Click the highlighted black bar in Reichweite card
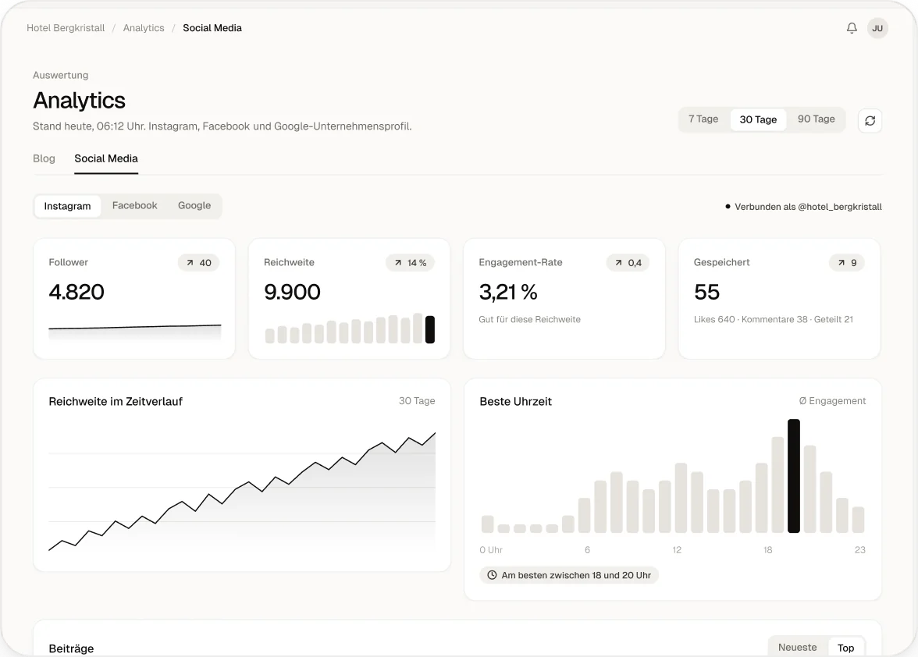The width and height of the screenshot is (918, 657). click(x=429, y=329)
